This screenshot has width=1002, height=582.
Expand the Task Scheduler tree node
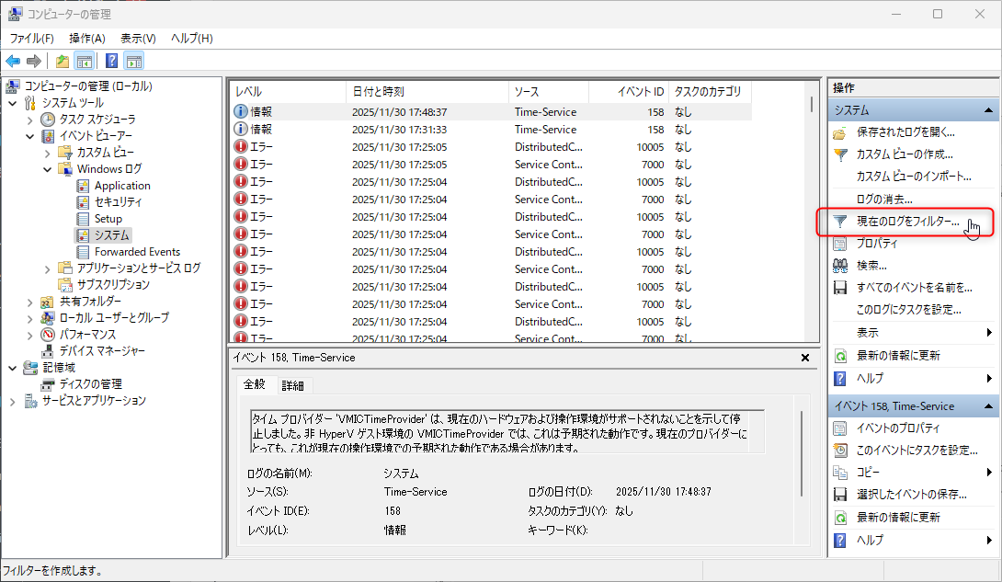point(30,120)
